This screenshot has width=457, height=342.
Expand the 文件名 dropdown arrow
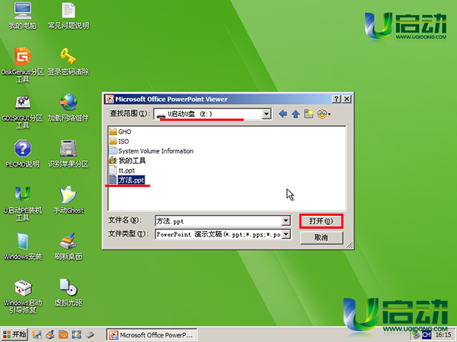286,220
